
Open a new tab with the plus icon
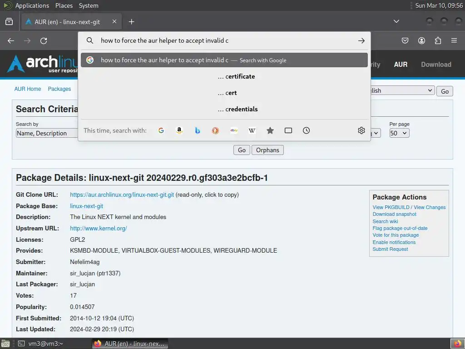pyautogui.click(x=131, y=22)
